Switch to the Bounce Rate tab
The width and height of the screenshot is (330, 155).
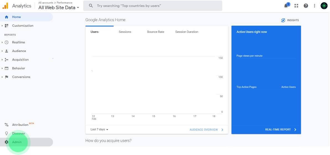click(155, 32)
